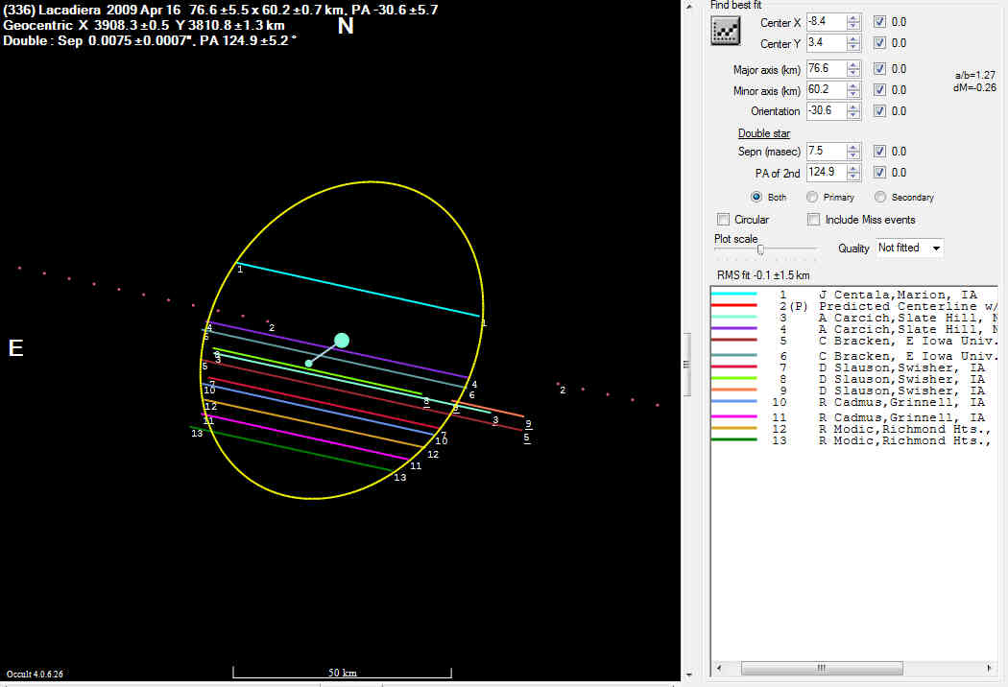Viewport: 1008px width, 687px height.
Task: Toggle the PA of 2nd fit checkbox
Action: (x=879, y=173)
